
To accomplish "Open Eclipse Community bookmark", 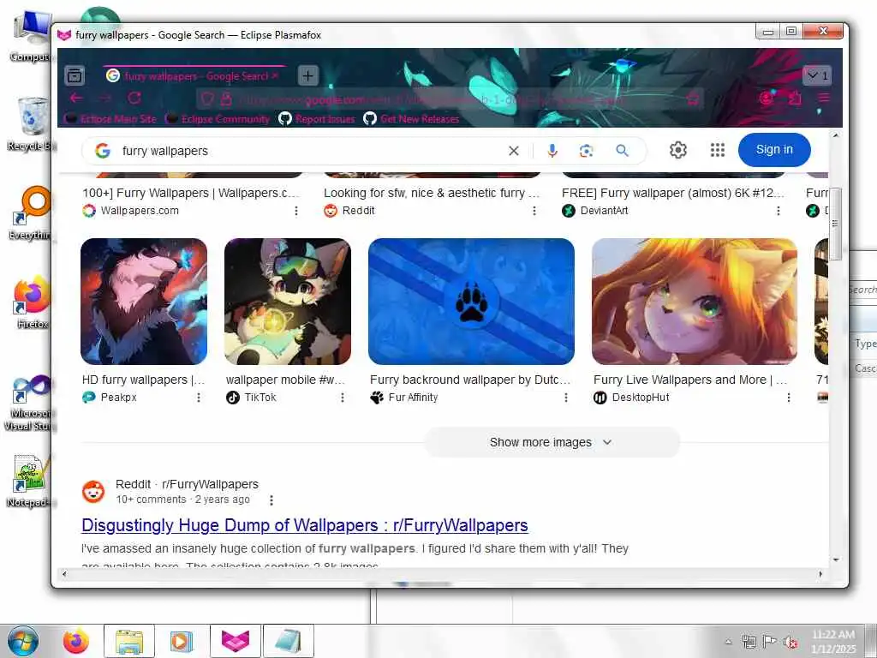I will (218, 118).
